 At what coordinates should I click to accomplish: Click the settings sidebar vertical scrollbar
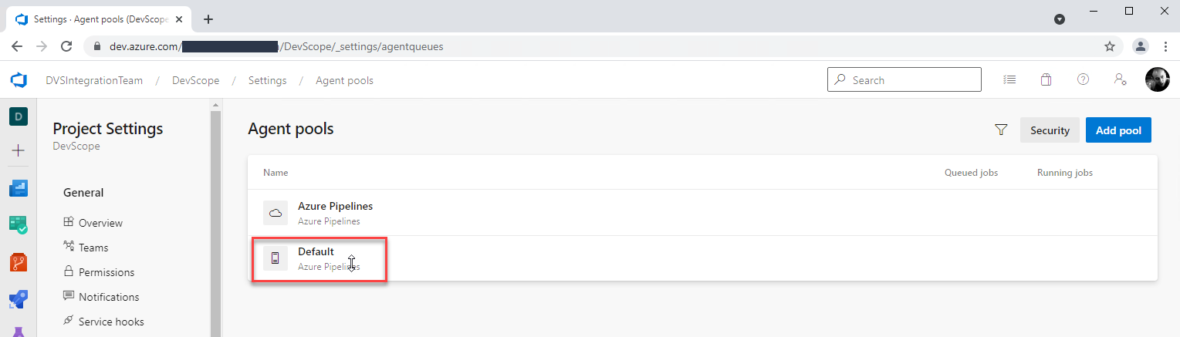pyautogui.click(x=215, y=224)
